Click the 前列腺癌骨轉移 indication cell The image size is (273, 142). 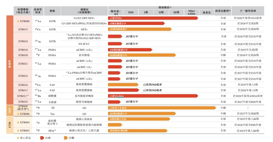tap(84, 96)
